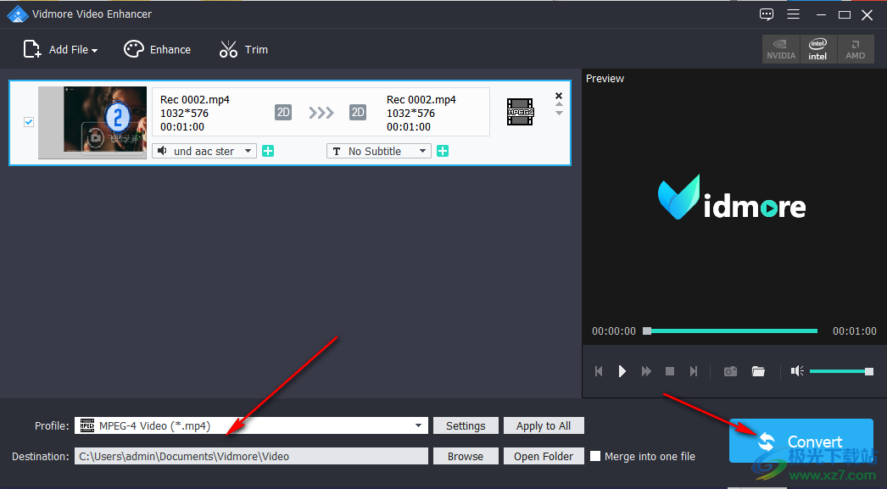Viewport: 887px width, 489px height.
Task: Select the Rec 0002.mp4 video thumbnail
Action: pos(92,122)
